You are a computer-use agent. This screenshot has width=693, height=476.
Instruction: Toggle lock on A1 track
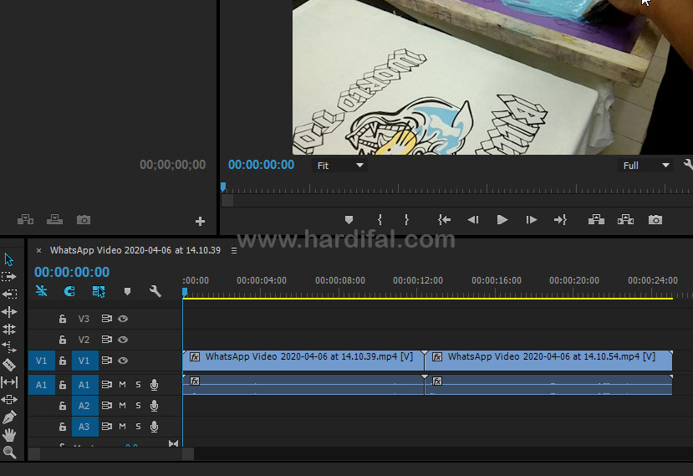coord(63,385)
